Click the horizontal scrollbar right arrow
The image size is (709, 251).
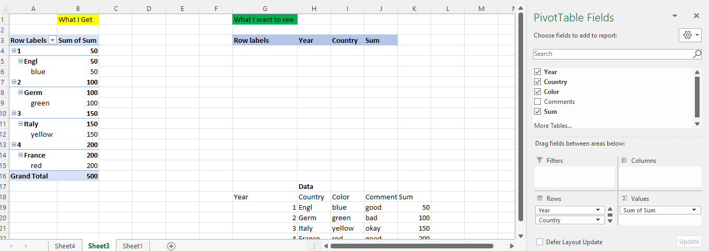click(512, 246)
